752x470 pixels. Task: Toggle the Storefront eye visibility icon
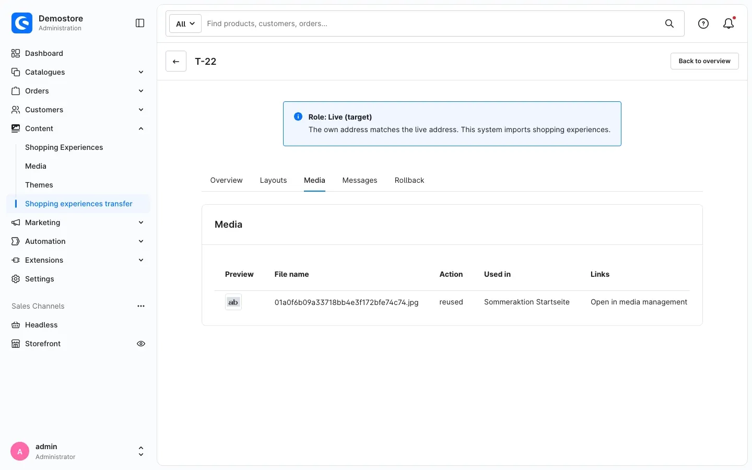tap(141, 344)
